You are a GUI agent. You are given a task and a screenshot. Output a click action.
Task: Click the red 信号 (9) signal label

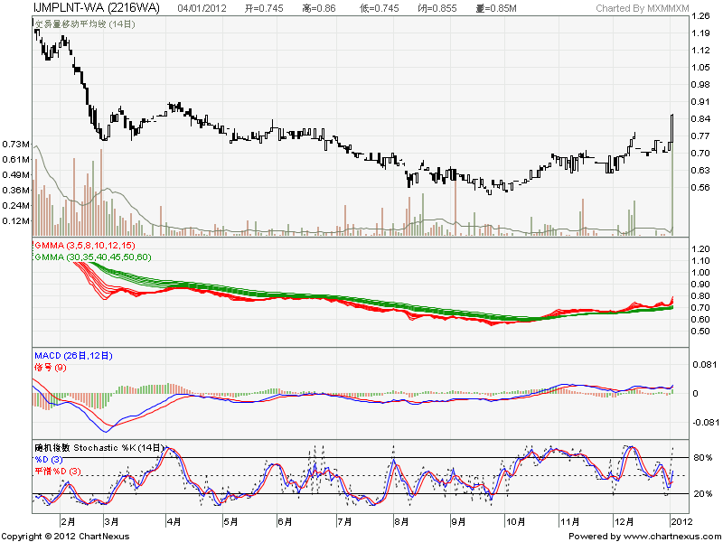[x=51, y=367]
